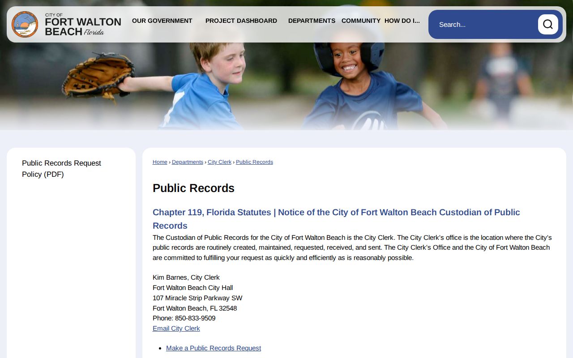This screenshot has height=358, width=573.
Task: Open the Our Government menu
Action: [162, 21]
